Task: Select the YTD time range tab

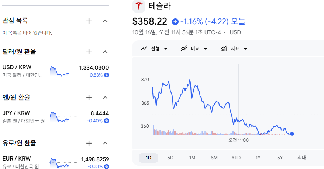Action: [236, 158]
